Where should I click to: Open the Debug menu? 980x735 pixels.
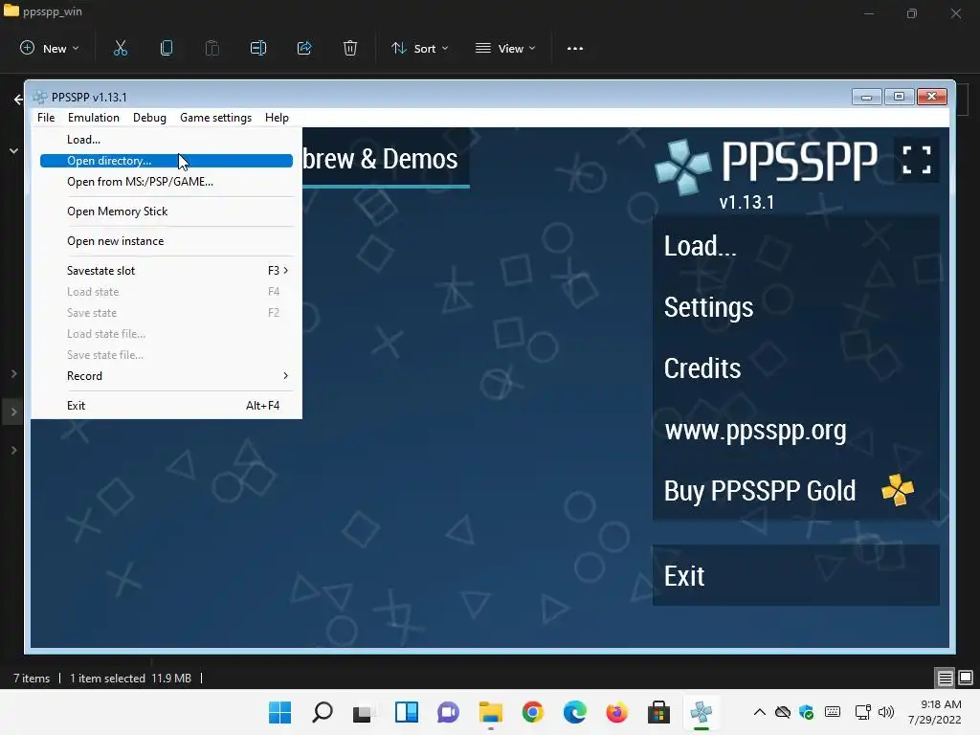(149, 118)
